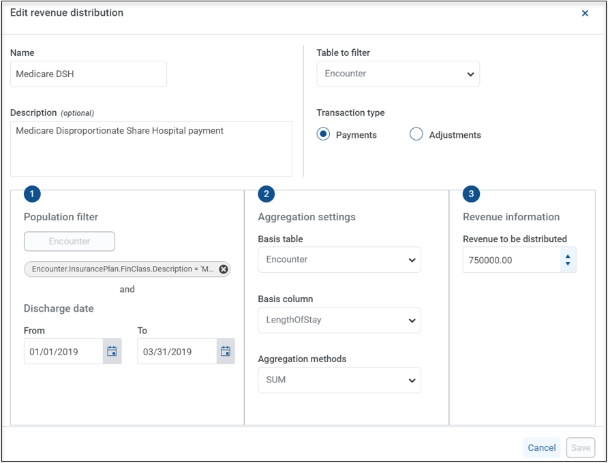
Task: Decrease the revenue amount with the down arrow
Action: pos(568,264)
